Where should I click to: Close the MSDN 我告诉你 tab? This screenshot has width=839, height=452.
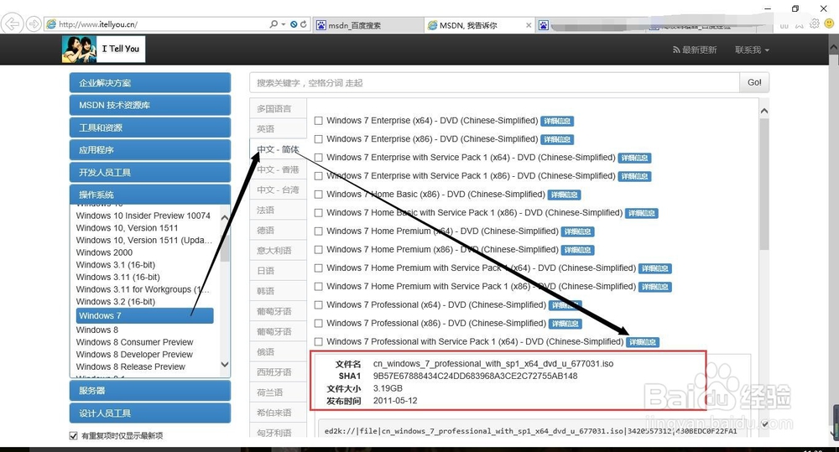(529, 25)
